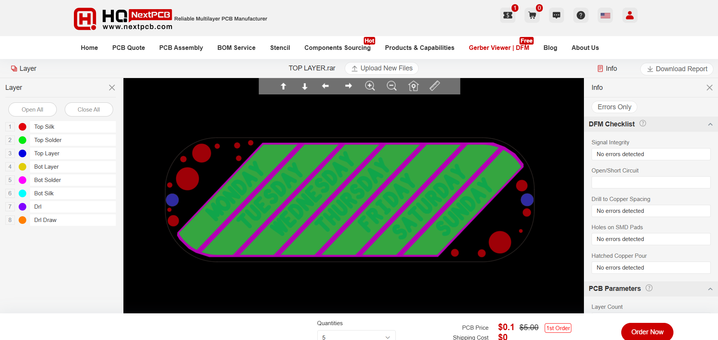Toggle visibility of Bot Silk layer
This screenshot has width=718, height=340.
[22, 193]
